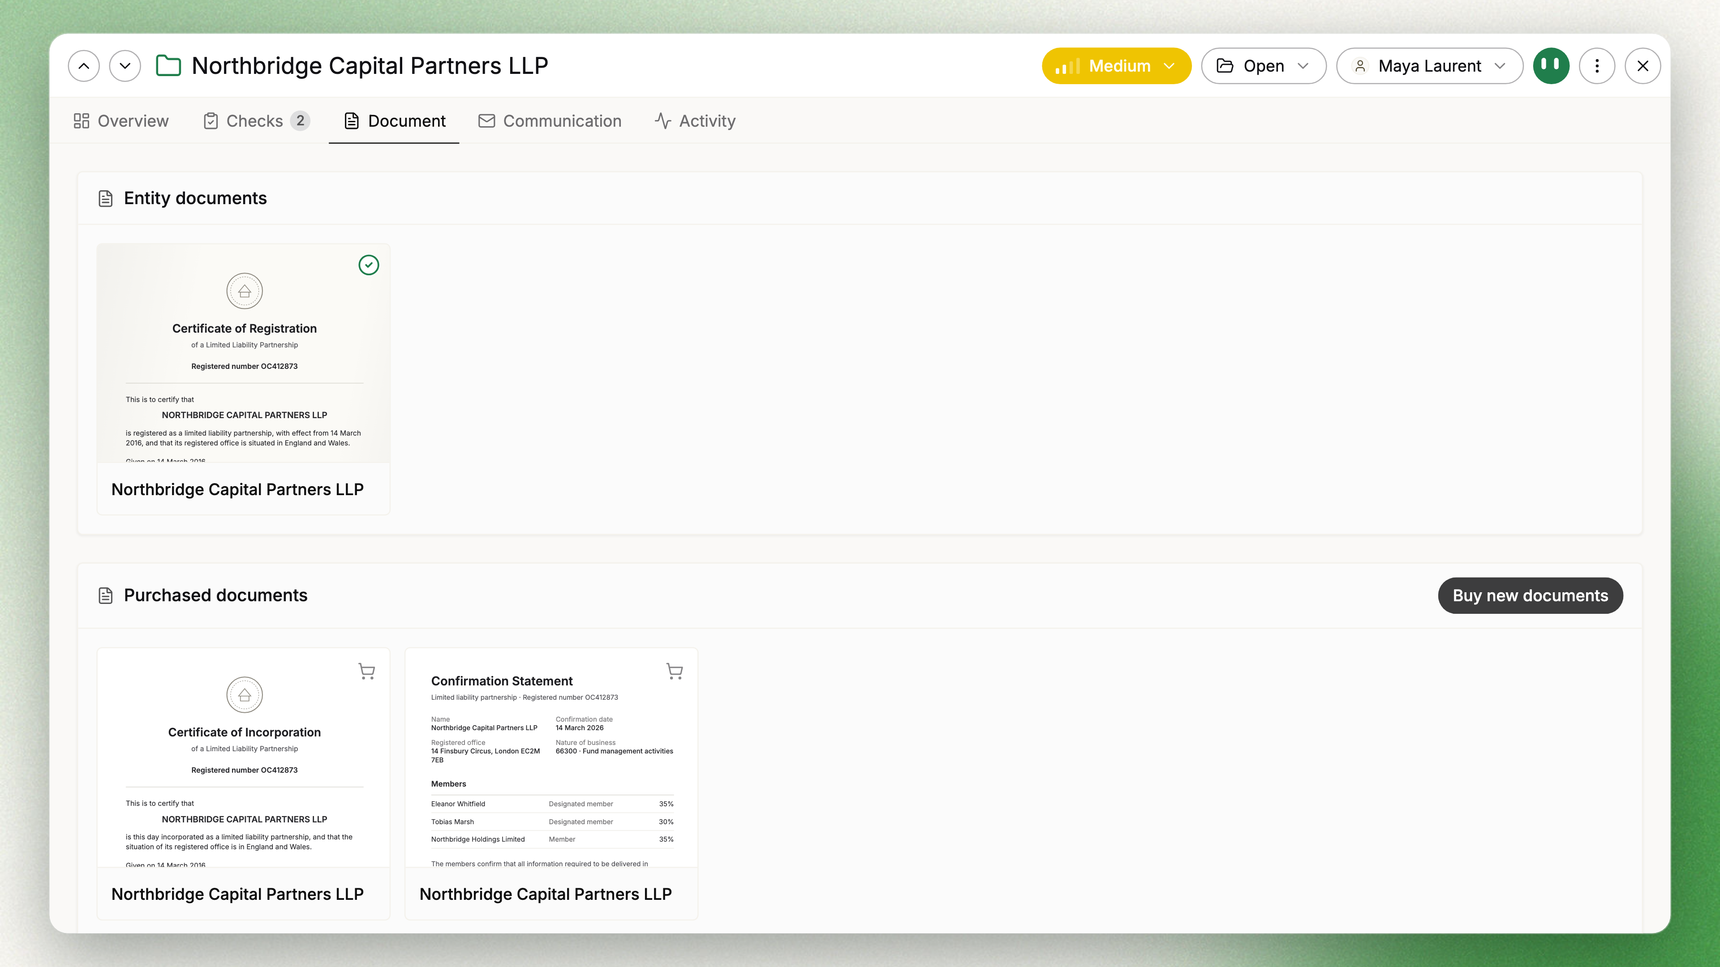This screenshot has width=1720, height=967.
Task: Open the Certificate of Registration thumbnail
Action: pos(244,353)
